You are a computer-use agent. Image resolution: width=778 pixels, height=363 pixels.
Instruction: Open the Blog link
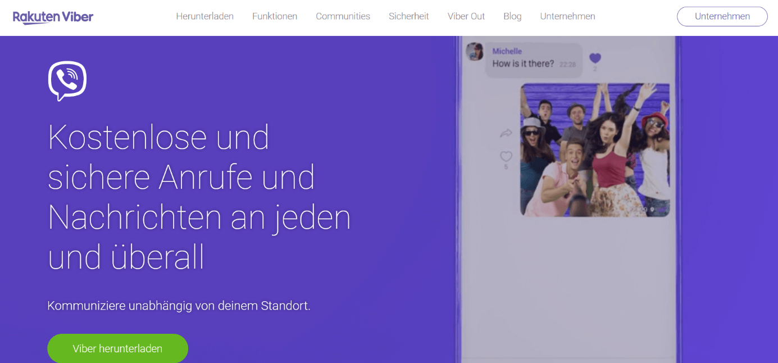click(512, 16)
